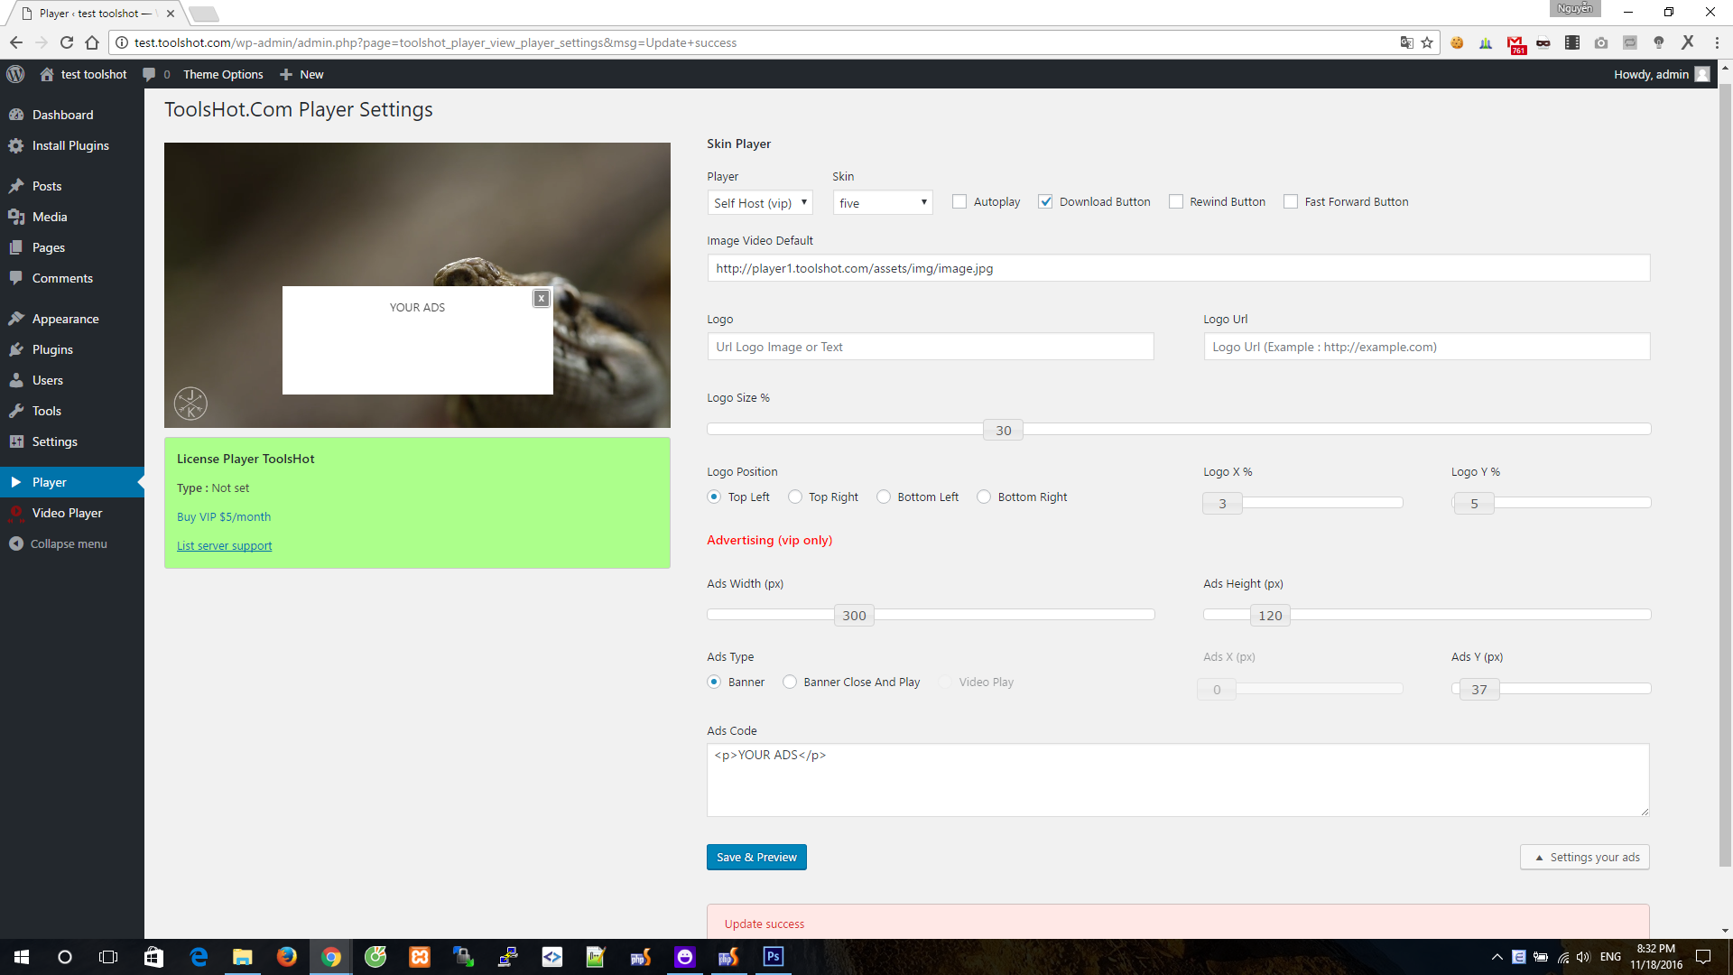Click the Posts pin icon
The image size is (1733, 975).
click(x=16, y=186)
